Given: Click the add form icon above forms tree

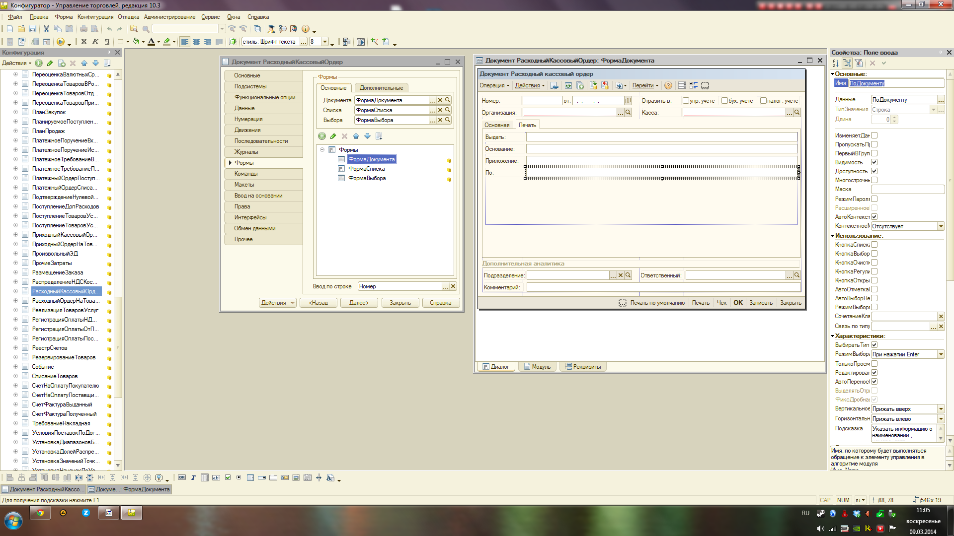Looking at the screenshot, I should tap(322, 136).
